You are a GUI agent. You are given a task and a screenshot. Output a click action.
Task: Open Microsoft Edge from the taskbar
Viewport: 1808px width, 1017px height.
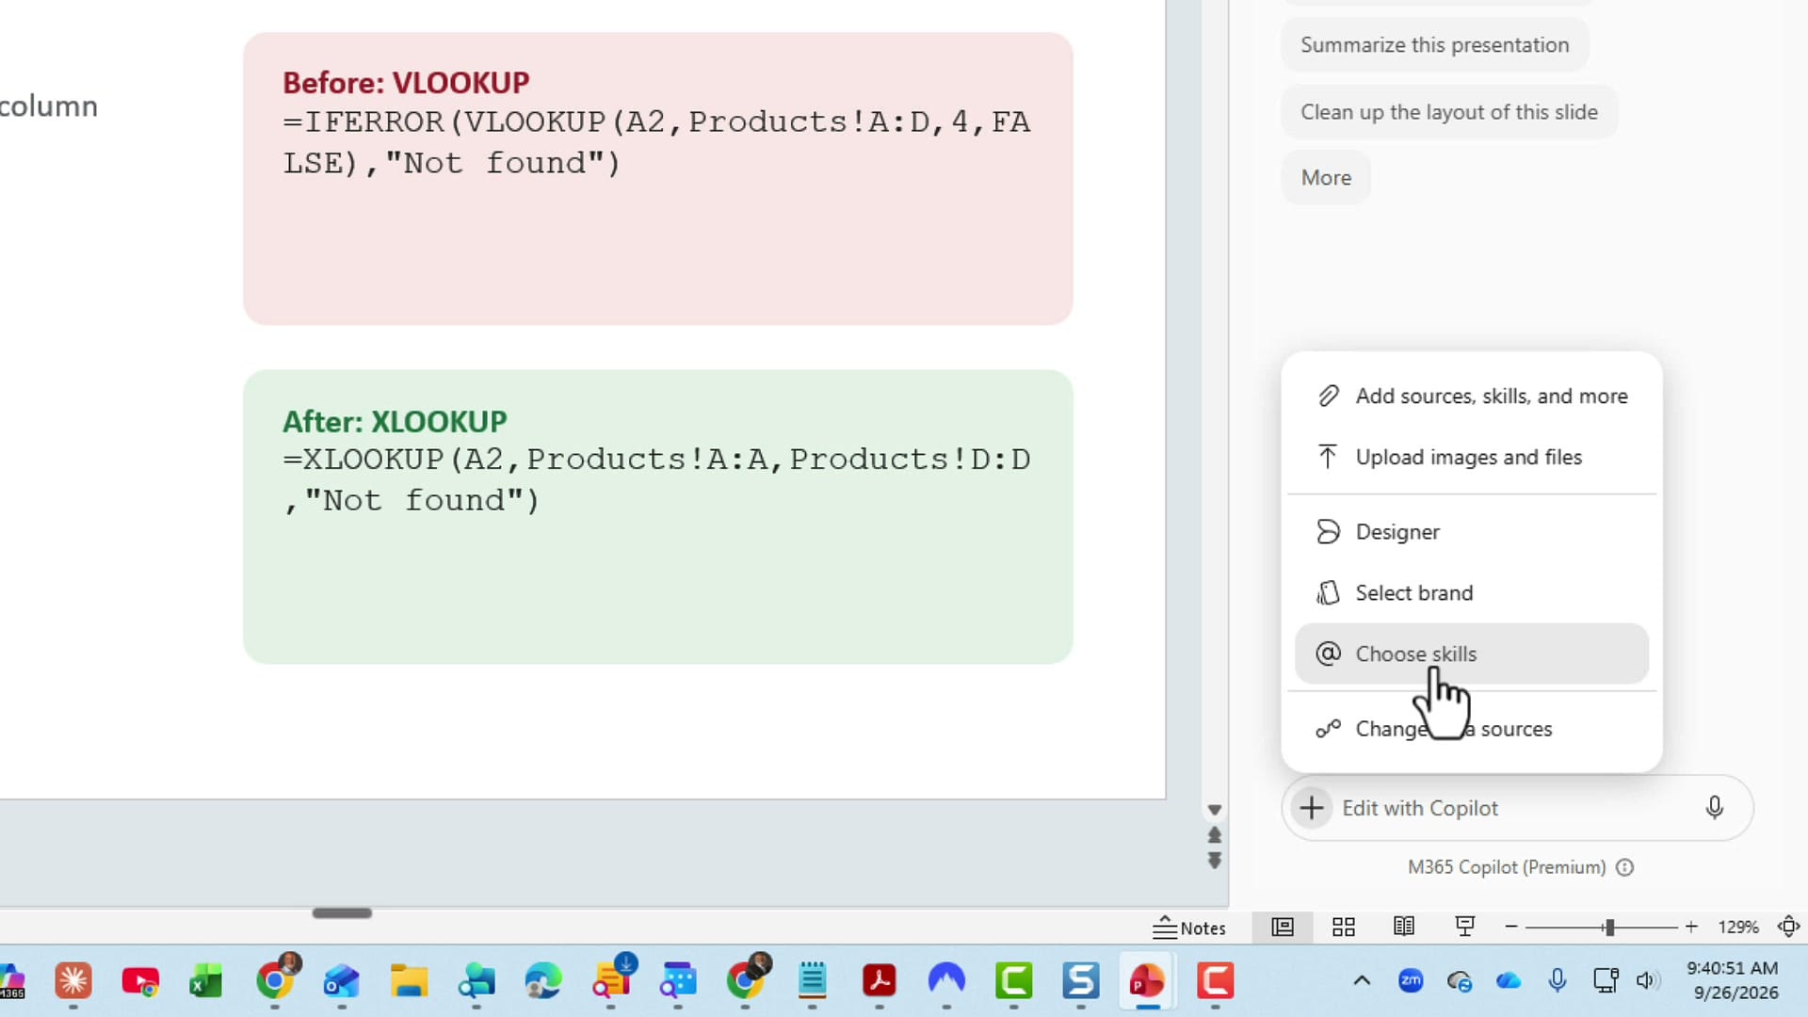coord(543,981)
